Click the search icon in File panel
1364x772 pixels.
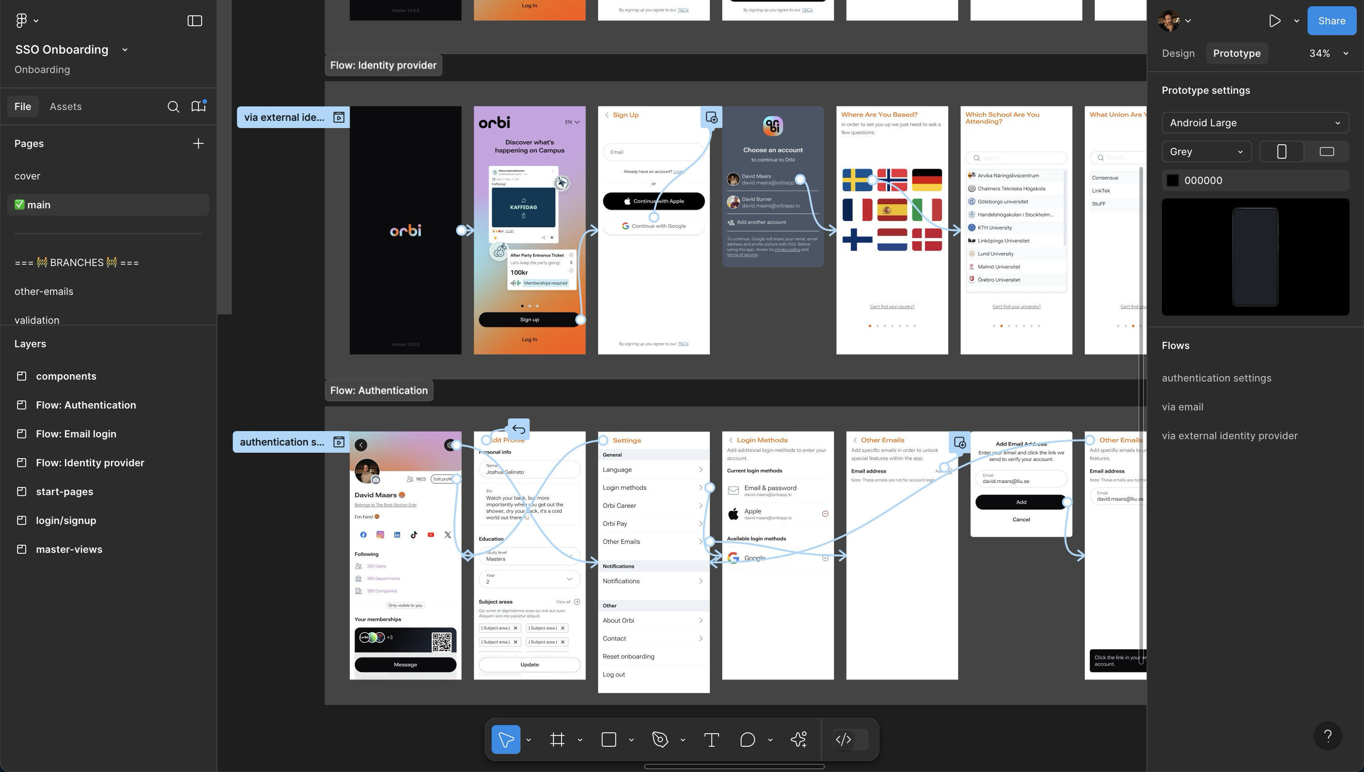pos(173,106)
